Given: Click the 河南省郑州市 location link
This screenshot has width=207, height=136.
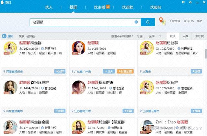Looking at the screenshot, I should pos(14,72).
